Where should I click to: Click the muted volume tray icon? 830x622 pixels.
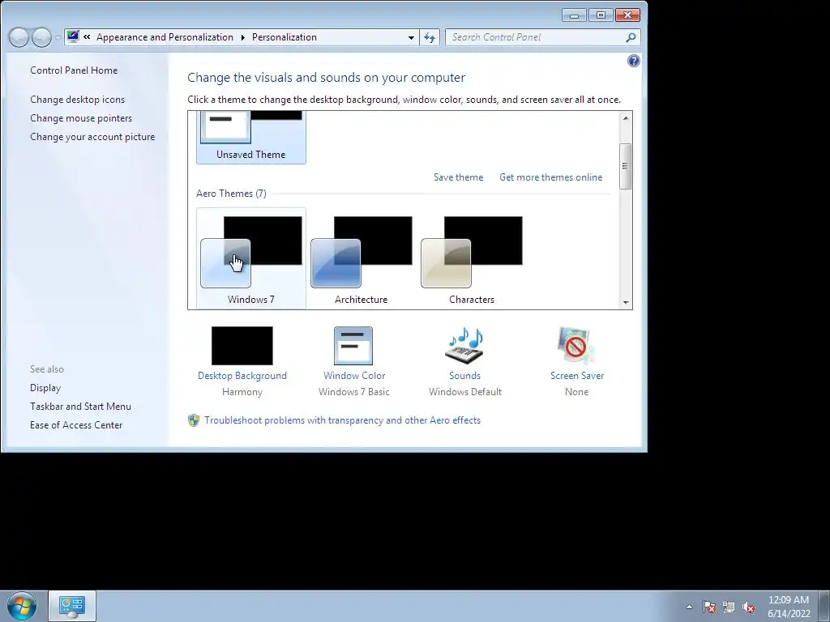point(748,607)
